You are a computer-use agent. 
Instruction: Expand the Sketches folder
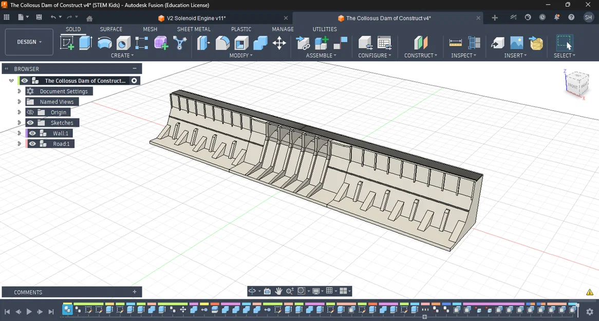(x=19, y=123)
